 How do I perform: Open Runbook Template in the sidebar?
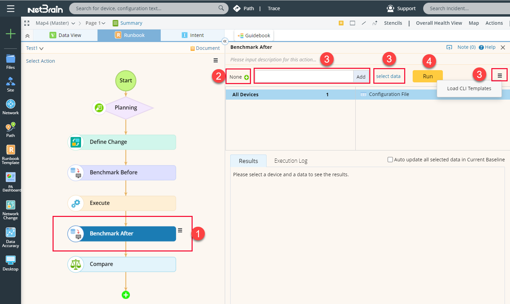point(11,155)
